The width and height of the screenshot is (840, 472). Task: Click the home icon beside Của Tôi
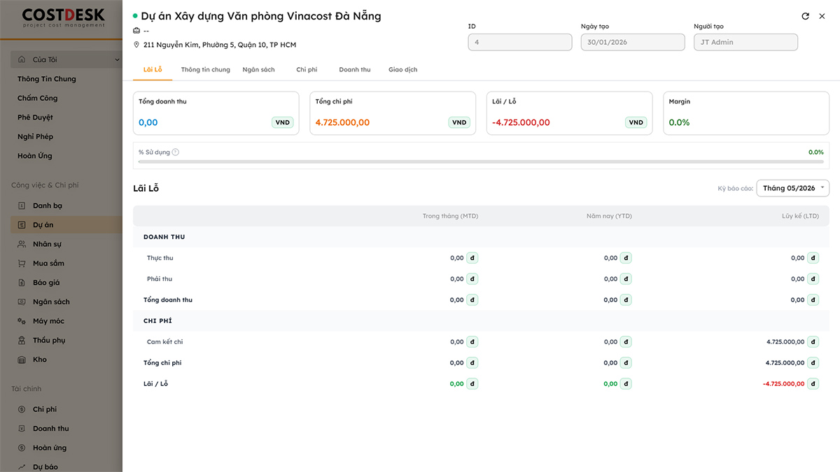tap(22, 59)
